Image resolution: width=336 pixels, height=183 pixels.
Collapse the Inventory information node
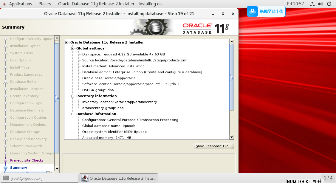73,96
